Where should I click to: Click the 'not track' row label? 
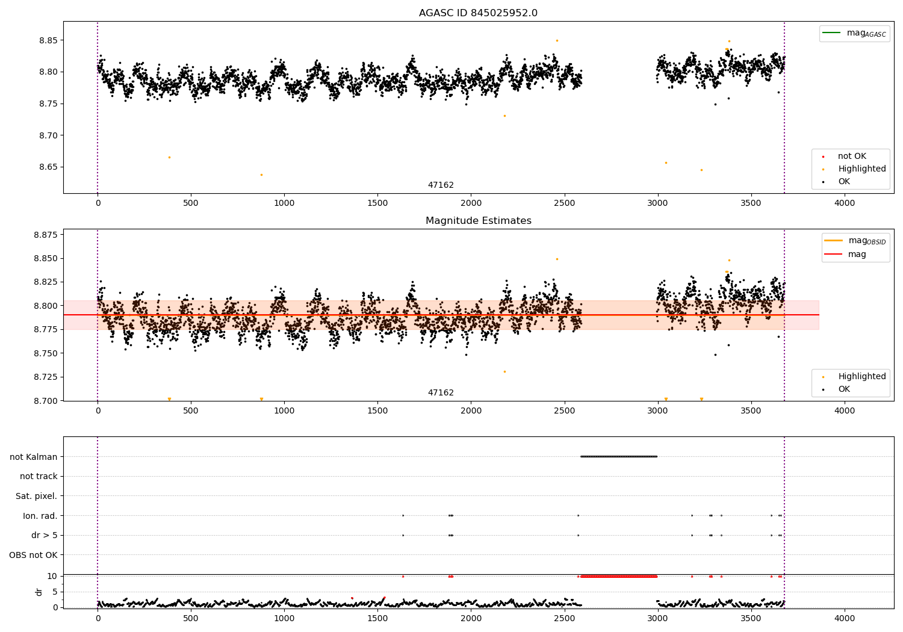(39, 477)
